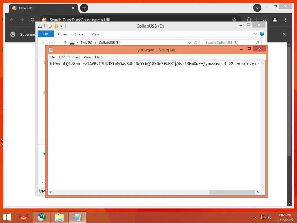
Task: Open Share ribbon tab in Explorer
Action: click(79, 34)
